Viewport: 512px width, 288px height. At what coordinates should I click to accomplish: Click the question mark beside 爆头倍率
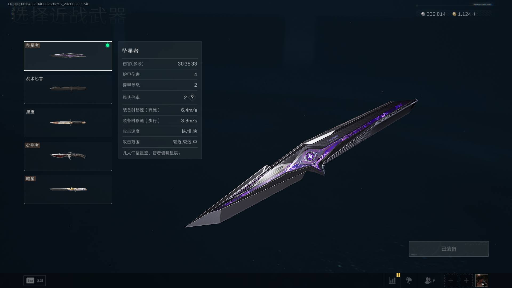coord(192,97)
